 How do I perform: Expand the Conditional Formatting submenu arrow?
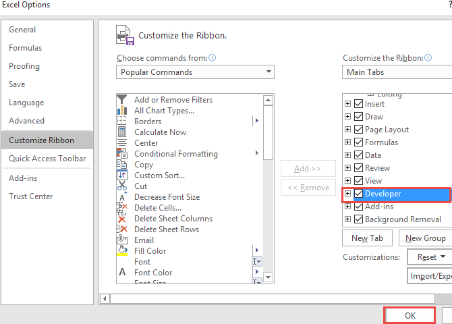[x=256, y=153]
